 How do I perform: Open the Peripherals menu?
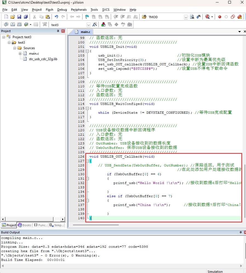[79, 10]
